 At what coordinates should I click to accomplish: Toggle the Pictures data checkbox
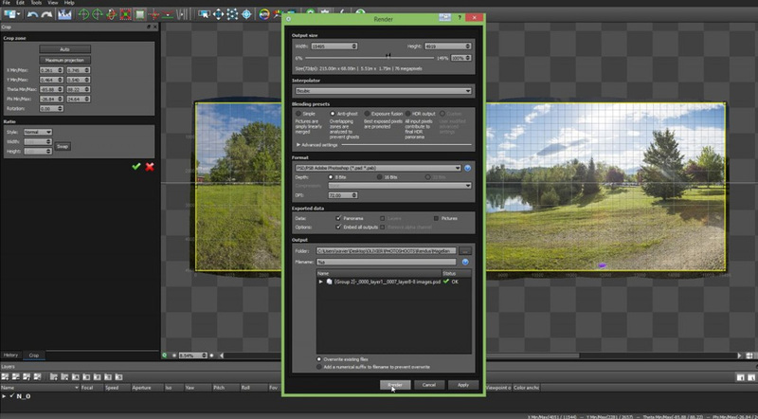click(x=436, y=218)
